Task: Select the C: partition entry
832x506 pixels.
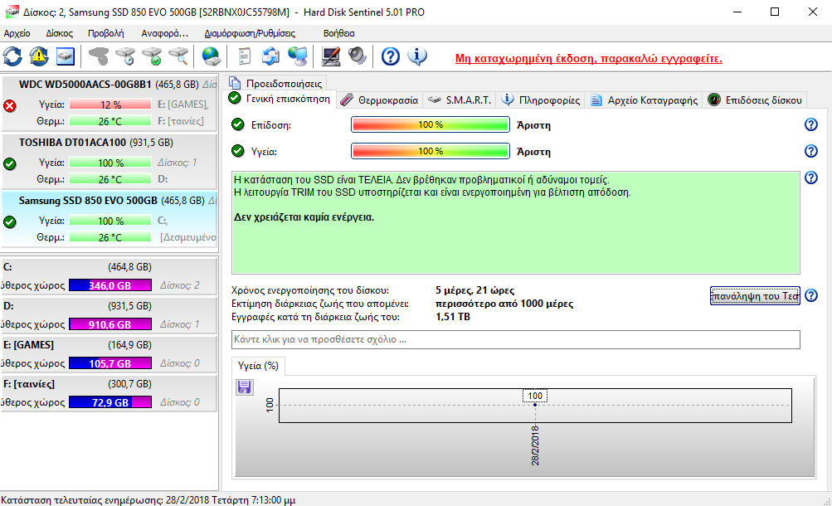Action: (109, 275)
